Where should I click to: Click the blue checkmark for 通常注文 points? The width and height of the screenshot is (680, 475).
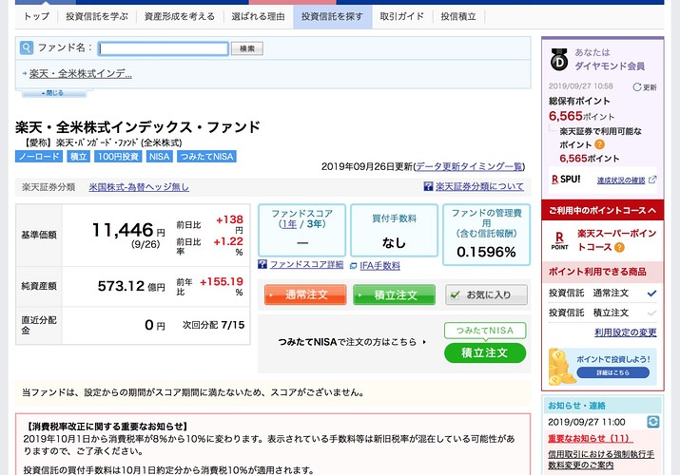651,294
